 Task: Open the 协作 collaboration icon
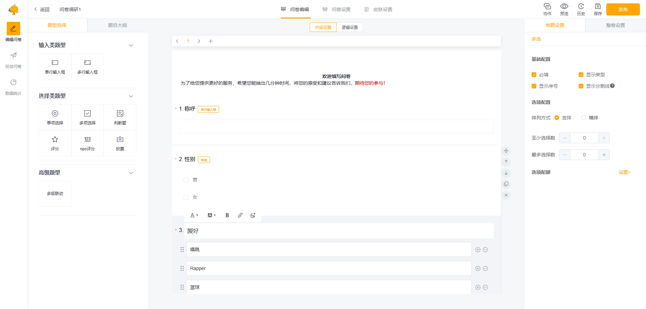pos(547,7)
